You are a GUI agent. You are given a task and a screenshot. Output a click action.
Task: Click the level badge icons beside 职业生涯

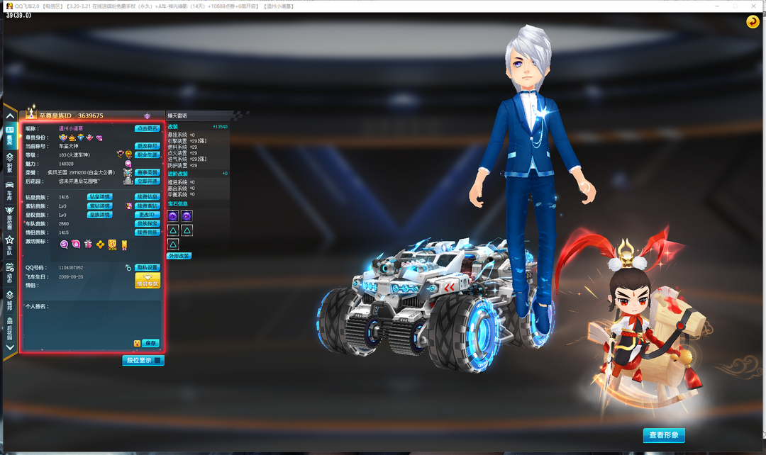click(125, 155)
